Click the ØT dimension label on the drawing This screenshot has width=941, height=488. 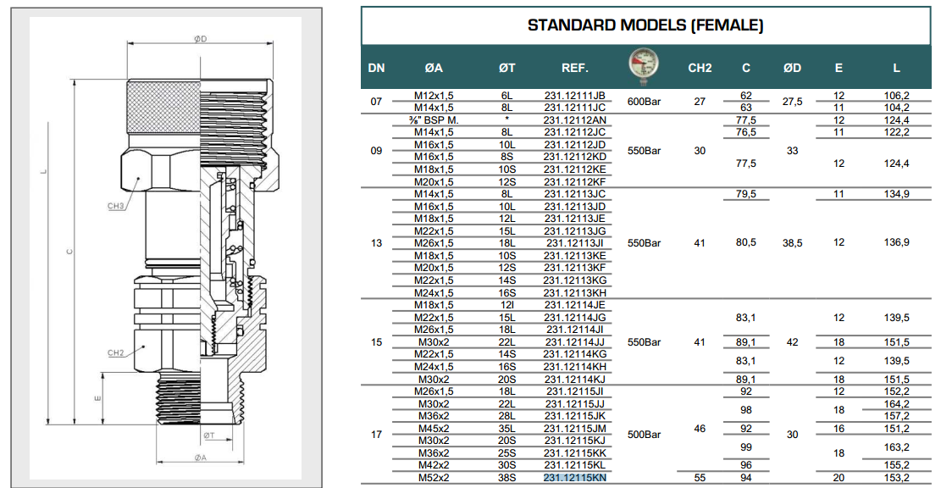click(x=209, y=435)
